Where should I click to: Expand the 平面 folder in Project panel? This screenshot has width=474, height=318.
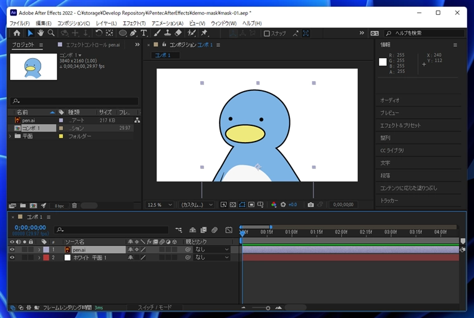pos(10,136)
